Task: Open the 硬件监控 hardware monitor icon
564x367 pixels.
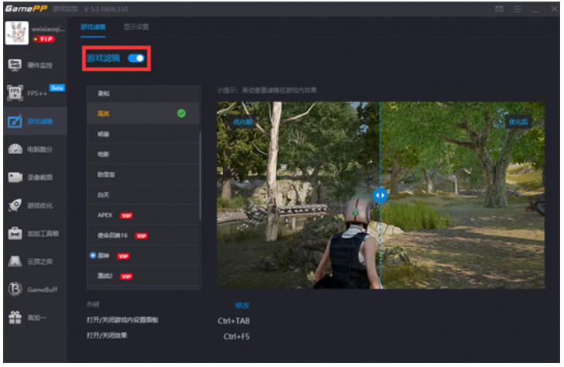Action: [x=15, y=65]
